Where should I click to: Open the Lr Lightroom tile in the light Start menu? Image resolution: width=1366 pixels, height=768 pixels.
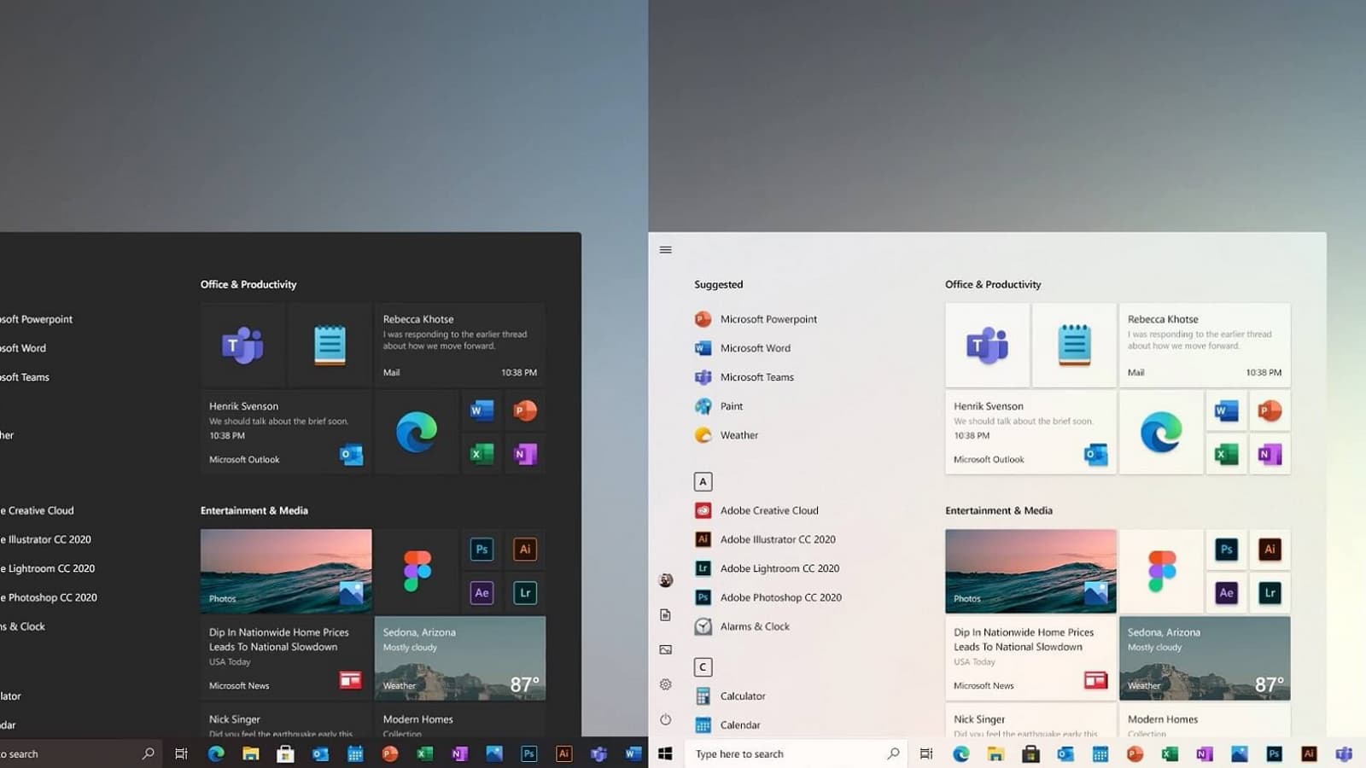tap(1270, 593)
